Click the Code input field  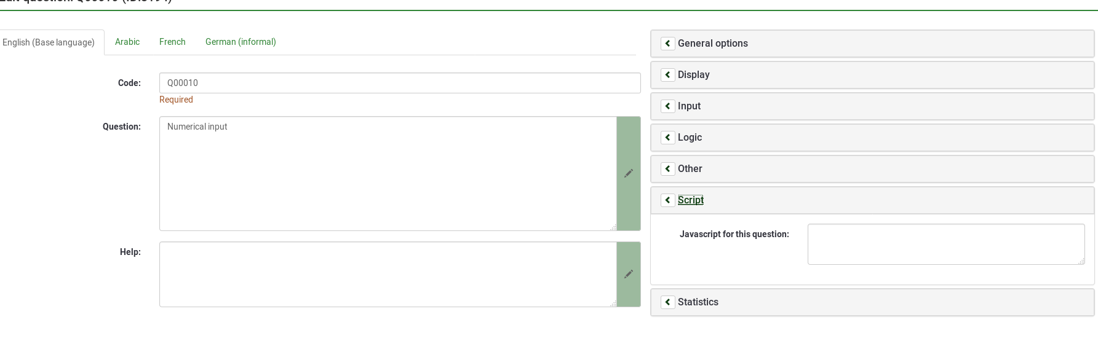pyautogui.click(x=400, y=83)
